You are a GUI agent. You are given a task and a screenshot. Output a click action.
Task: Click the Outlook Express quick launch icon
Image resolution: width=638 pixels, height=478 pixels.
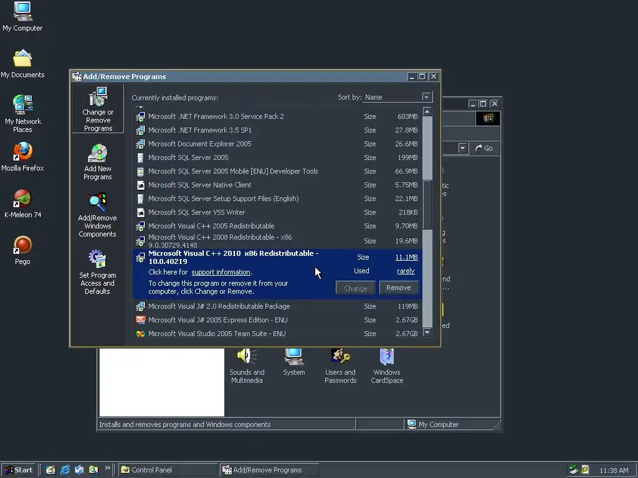tap(79, 470)
